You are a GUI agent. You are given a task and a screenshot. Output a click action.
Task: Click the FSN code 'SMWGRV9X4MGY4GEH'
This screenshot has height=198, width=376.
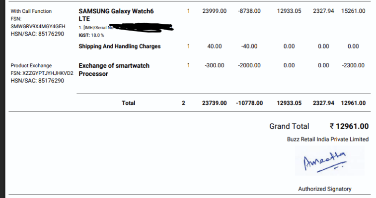click(38, 26)
